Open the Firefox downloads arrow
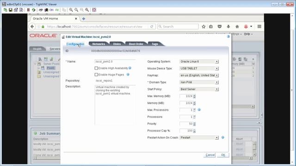 (x=228, y=27)
